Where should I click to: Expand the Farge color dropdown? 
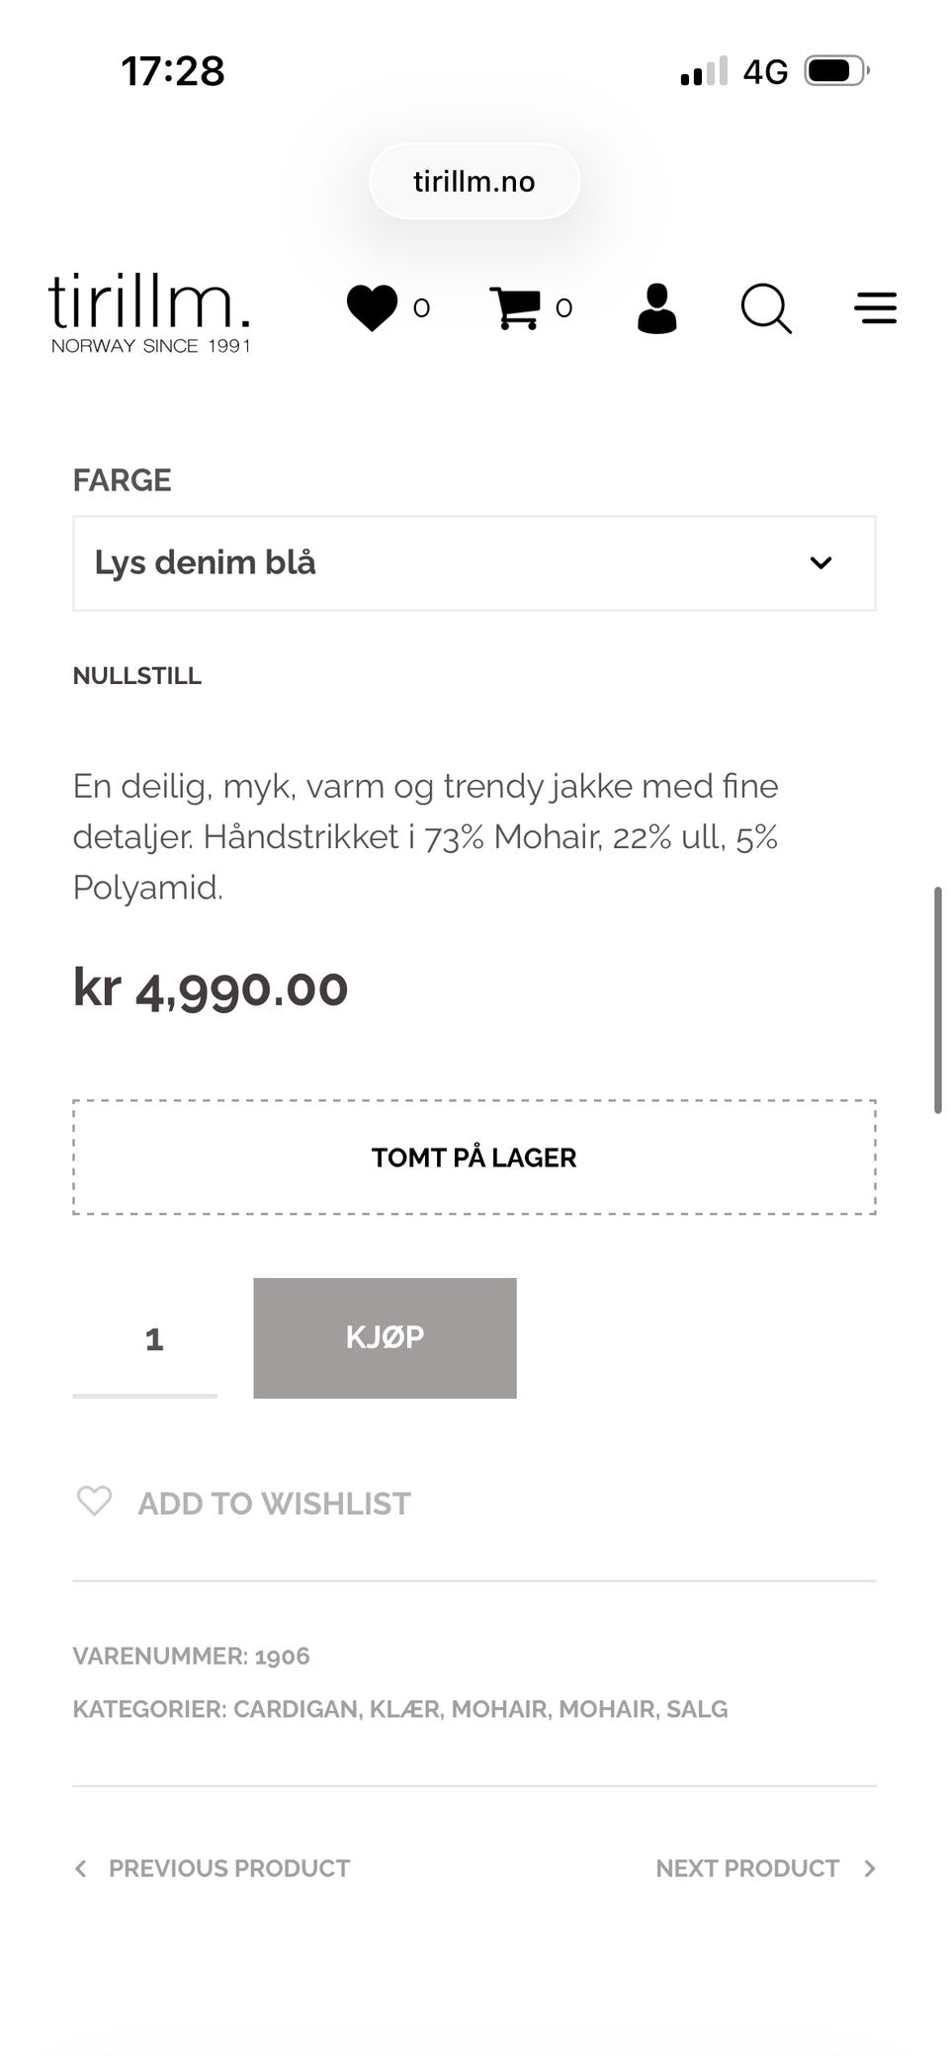coord(474,563)
